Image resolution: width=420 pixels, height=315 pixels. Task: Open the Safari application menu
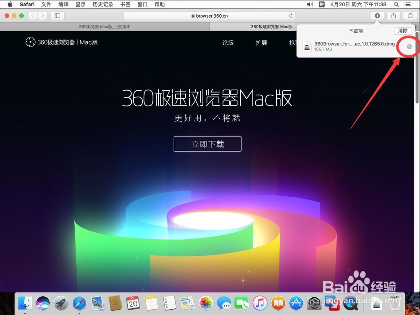27,4
